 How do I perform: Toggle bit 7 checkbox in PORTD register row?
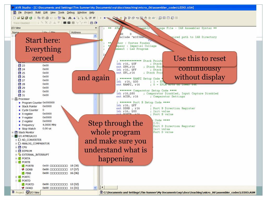coord(51,184)
